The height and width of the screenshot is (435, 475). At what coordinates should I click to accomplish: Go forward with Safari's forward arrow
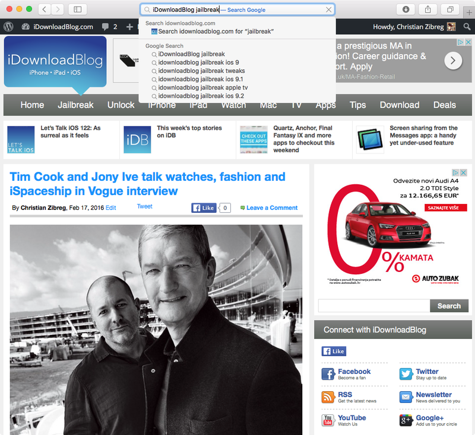(57, 9)
